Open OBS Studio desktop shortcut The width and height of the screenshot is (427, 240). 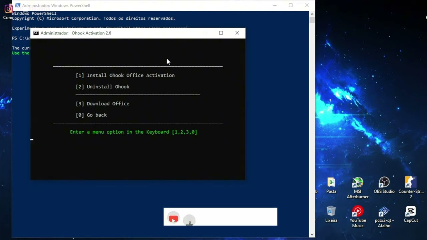pos(384,185)
